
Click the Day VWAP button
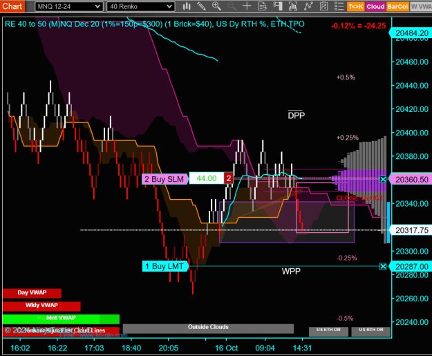pos(32,293)
